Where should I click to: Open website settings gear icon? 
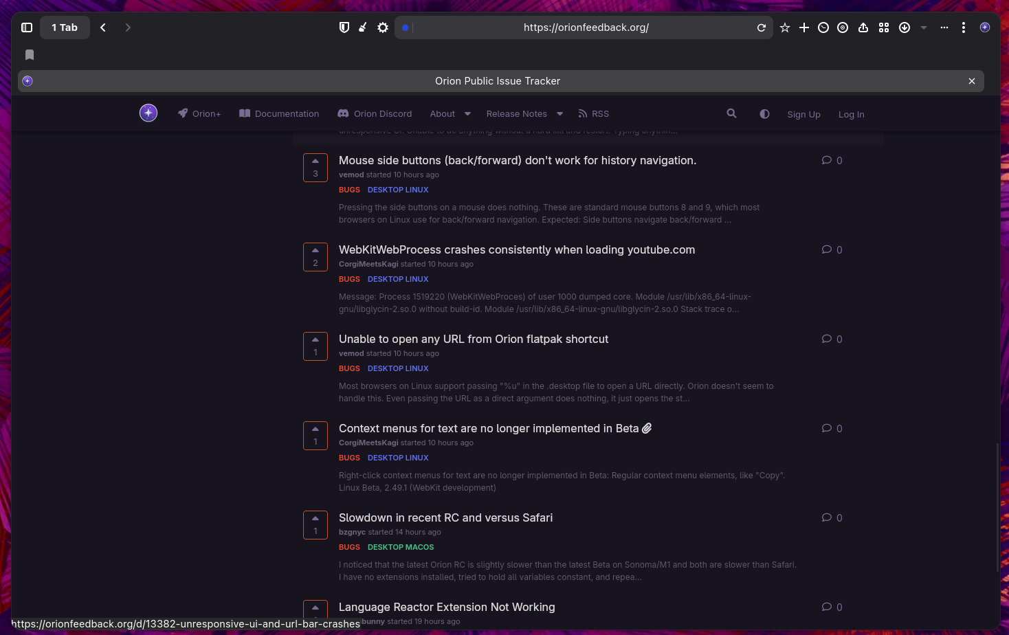click(383, 27)
